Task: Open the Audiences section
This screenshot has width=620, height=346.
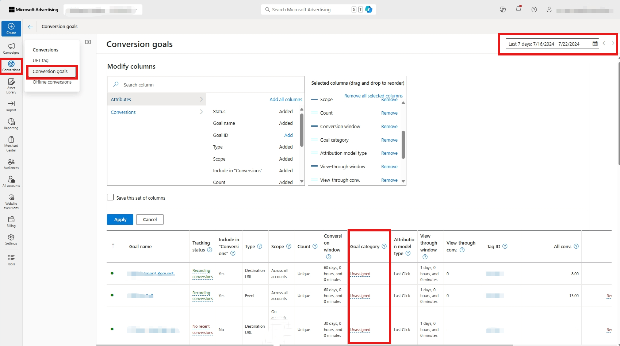Action: tap(11, 164)
